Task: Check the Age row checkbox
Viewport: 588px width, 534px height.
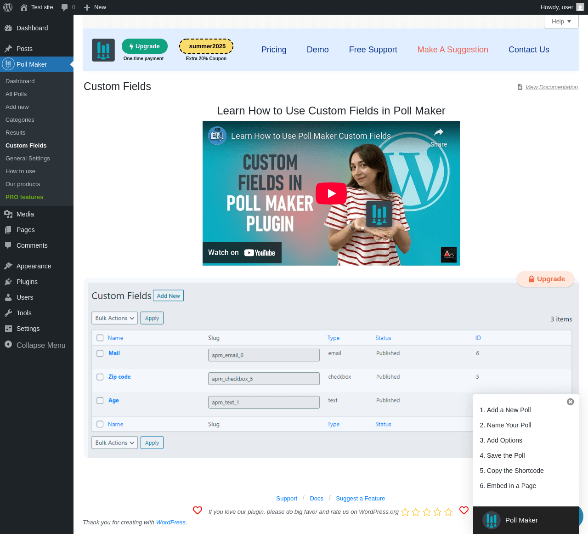Action: pos(100,401)
